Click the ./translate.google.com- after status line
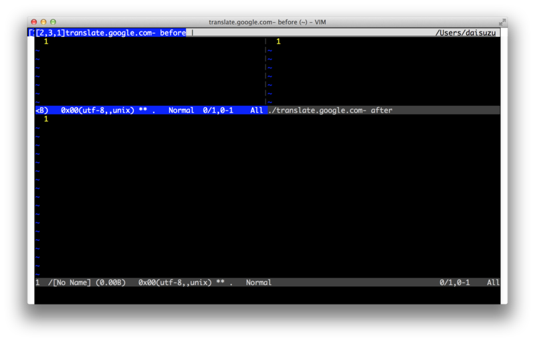This screenshot has height=342, width=535. click(384, 110)
